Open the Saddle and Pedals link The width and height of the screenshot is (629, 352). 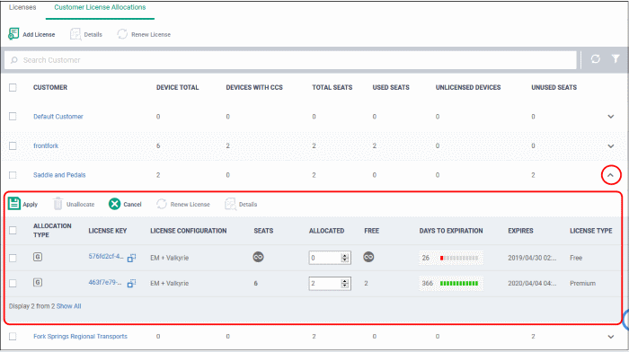[x=59, y=175]
